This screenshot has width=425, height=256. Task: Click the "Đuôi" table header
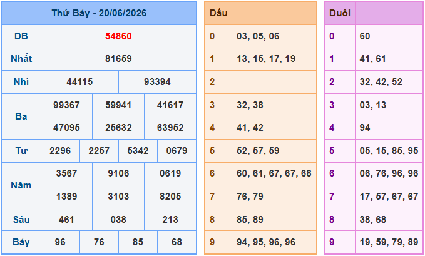340,13
